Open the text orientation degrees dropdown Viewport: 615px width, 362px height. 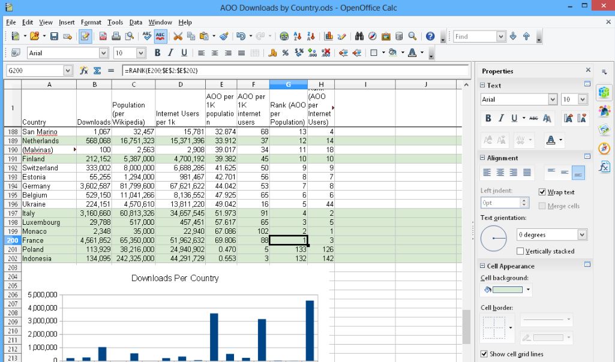(x=582, y=235)
